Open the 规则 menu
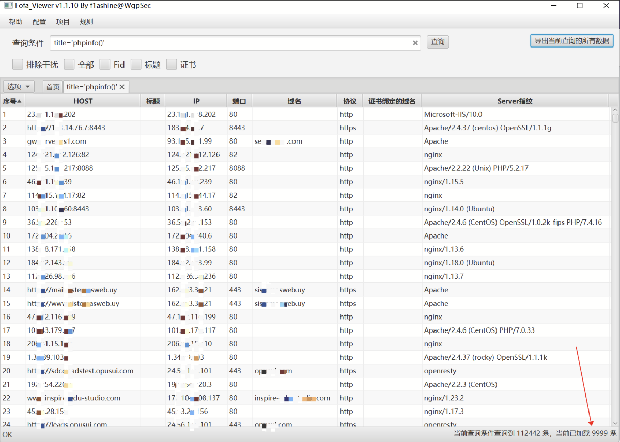The height and width of the screenshot is (442, 620). coord(86,22)
